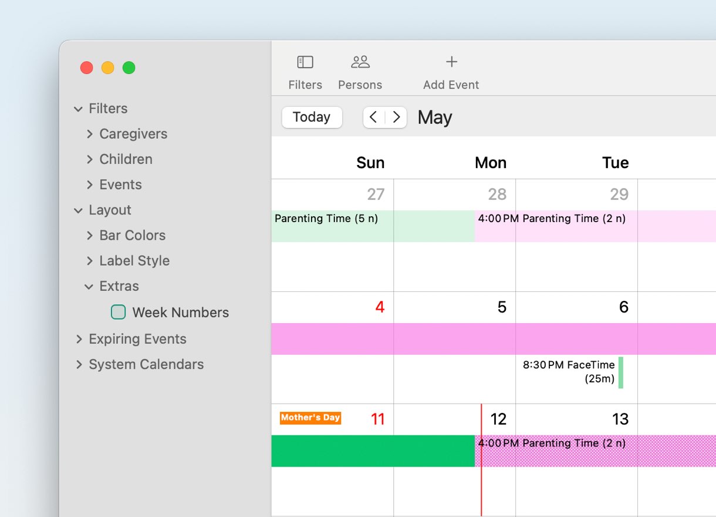Expand the Events group chevron
Screen dimensions: 716x517
[x=90, y=184]
